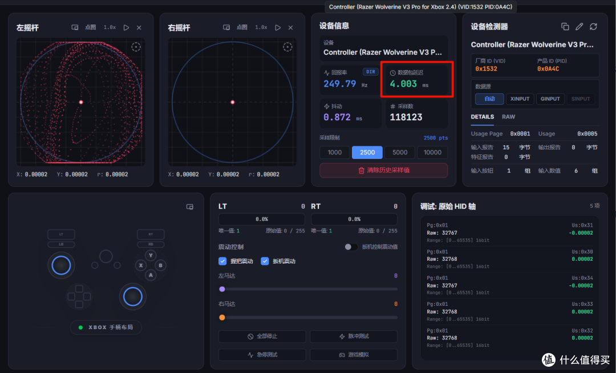Toggle 点图 mode in 左摇杆 panel
The image size is (616, 373).
click(90, 27)
